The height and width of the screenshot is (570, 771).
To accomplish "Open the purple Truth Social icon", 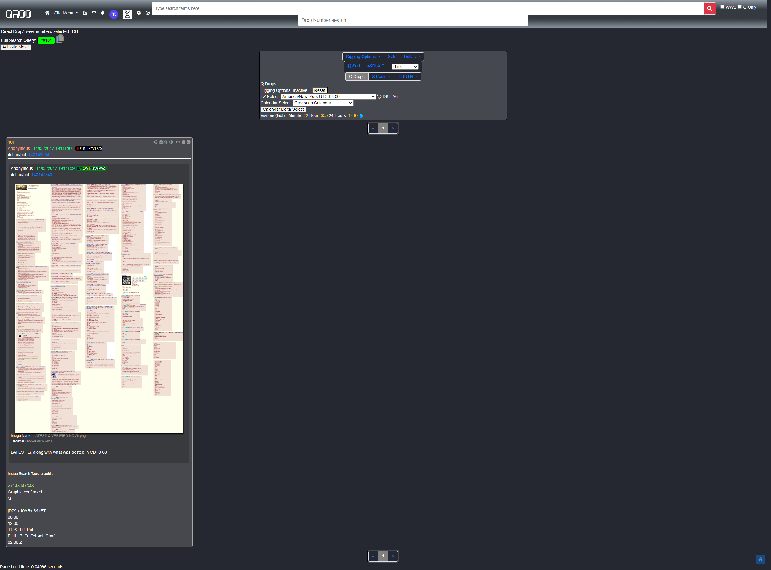I will point(114,14).
